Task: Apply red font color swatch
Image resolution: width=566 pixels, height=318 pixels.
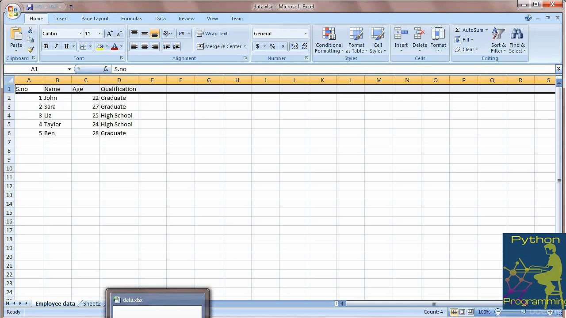Action: coord(115,46)
